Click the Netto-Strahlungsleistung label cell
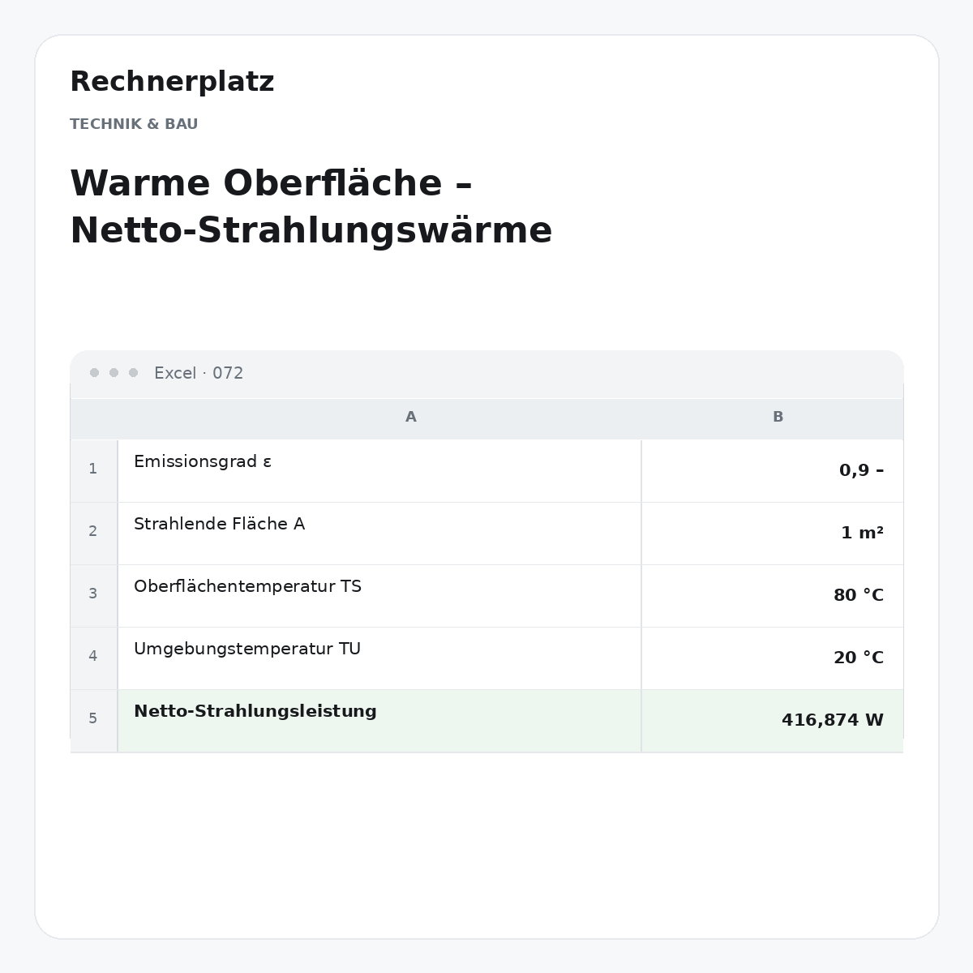Viewport: 973px width, 973px height. click(379, 721)
